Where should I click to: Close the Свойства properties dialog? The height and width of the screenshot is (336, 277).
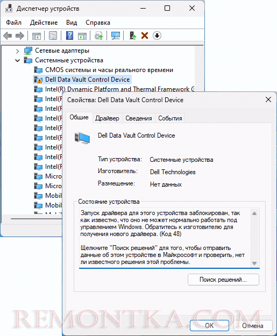[x=268, y=99]
